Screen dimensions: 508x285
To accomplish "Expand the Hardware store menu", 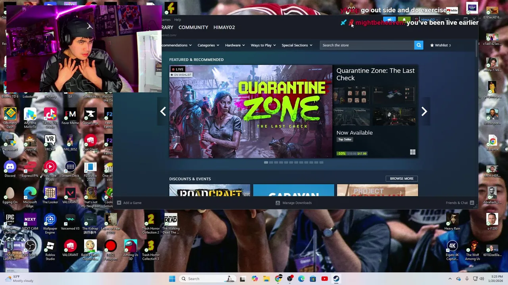I will pyautogui.click(x=235, y=45).
